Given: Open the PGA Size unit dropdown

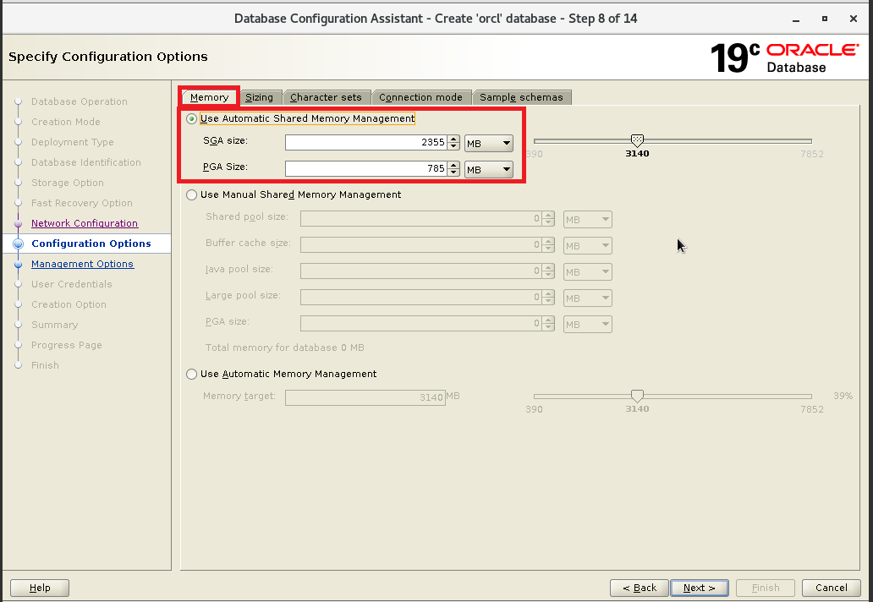Looking at the screenshot, I should click(x=489, y=169).
